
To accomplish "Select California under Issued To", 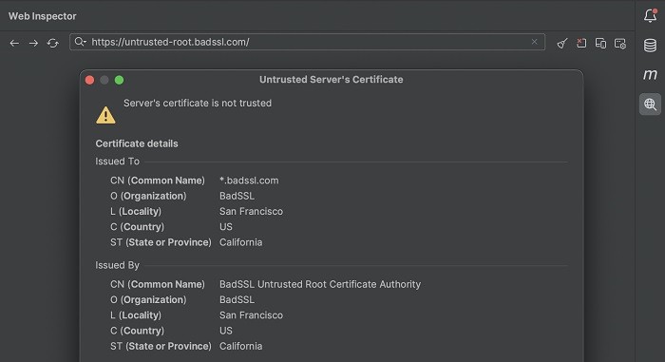I will tap(240, 242).
